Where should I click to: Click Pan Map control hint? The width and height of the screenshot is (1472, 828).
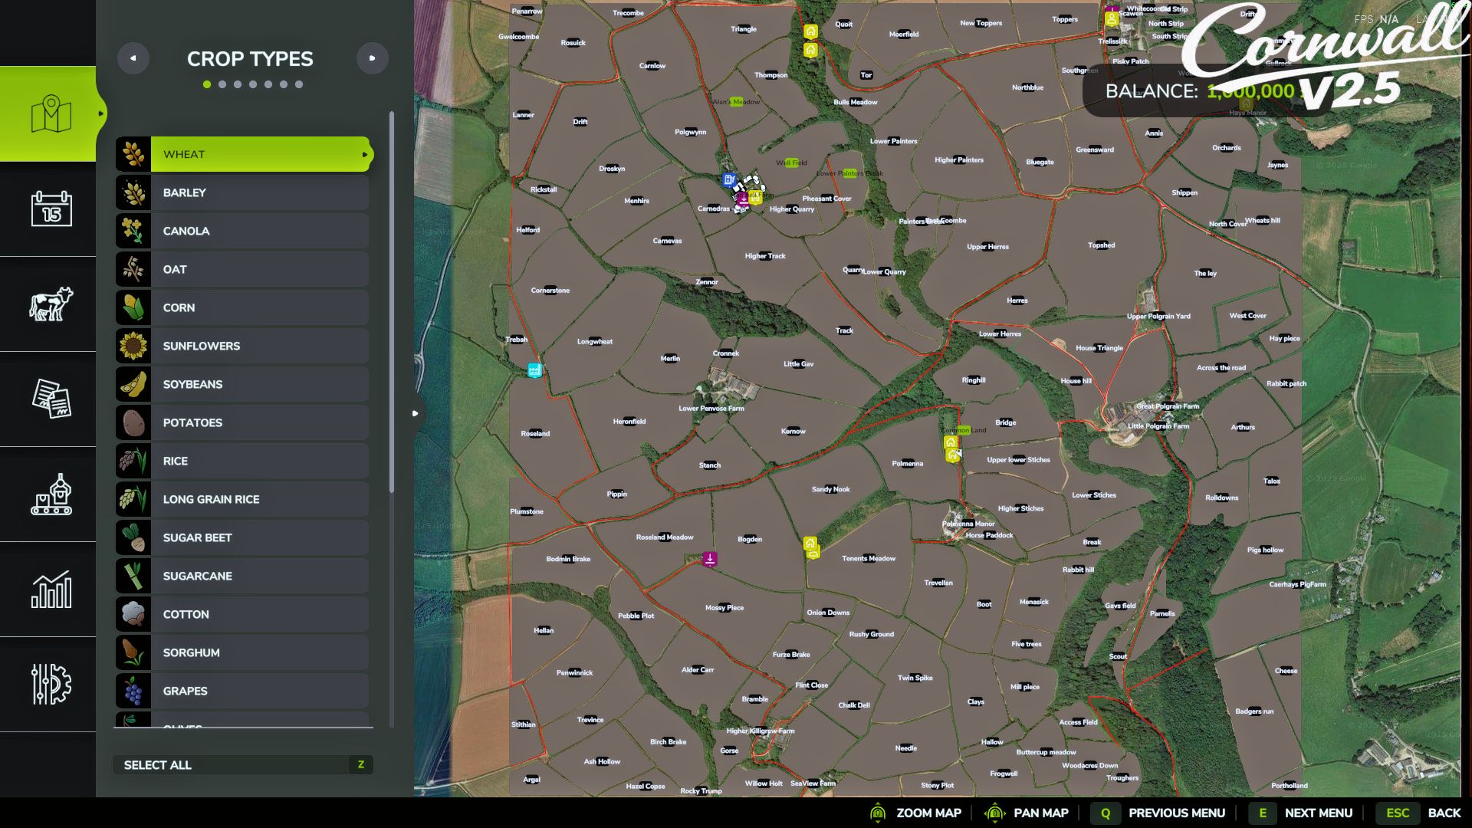pyautogui.click(x=1027, y=813)
